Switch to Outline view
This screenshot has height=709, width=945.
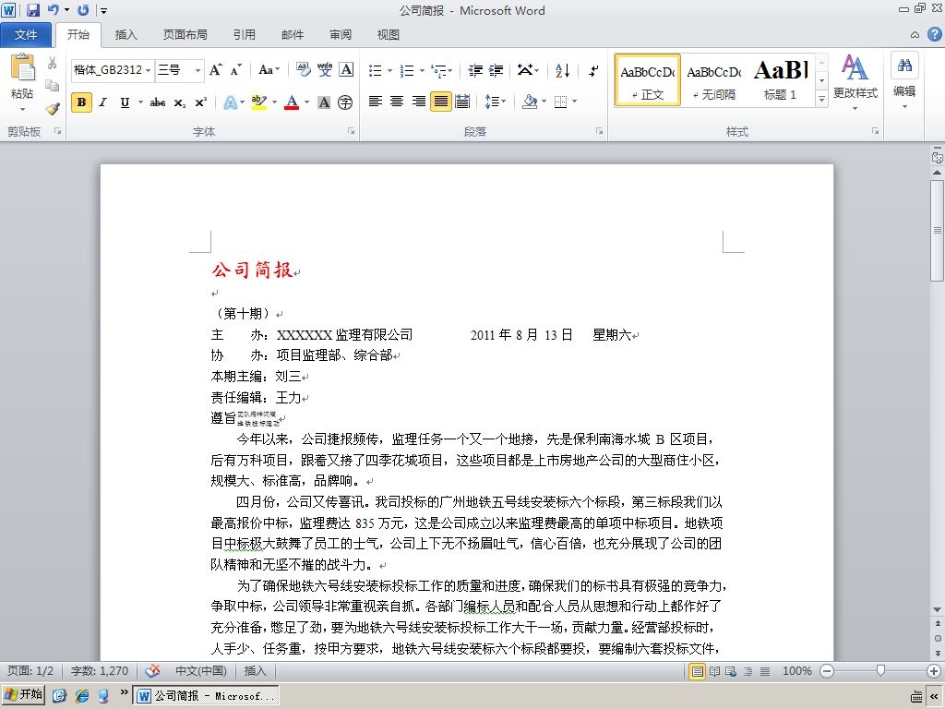click(748, 671)
